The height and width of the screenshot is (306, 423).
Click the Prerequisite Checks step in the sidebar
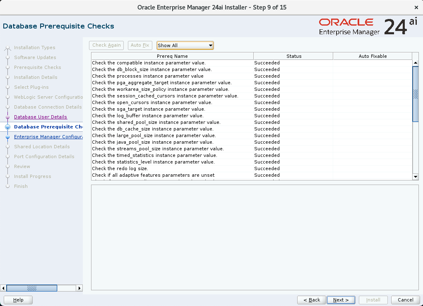(x=38, y=67)
